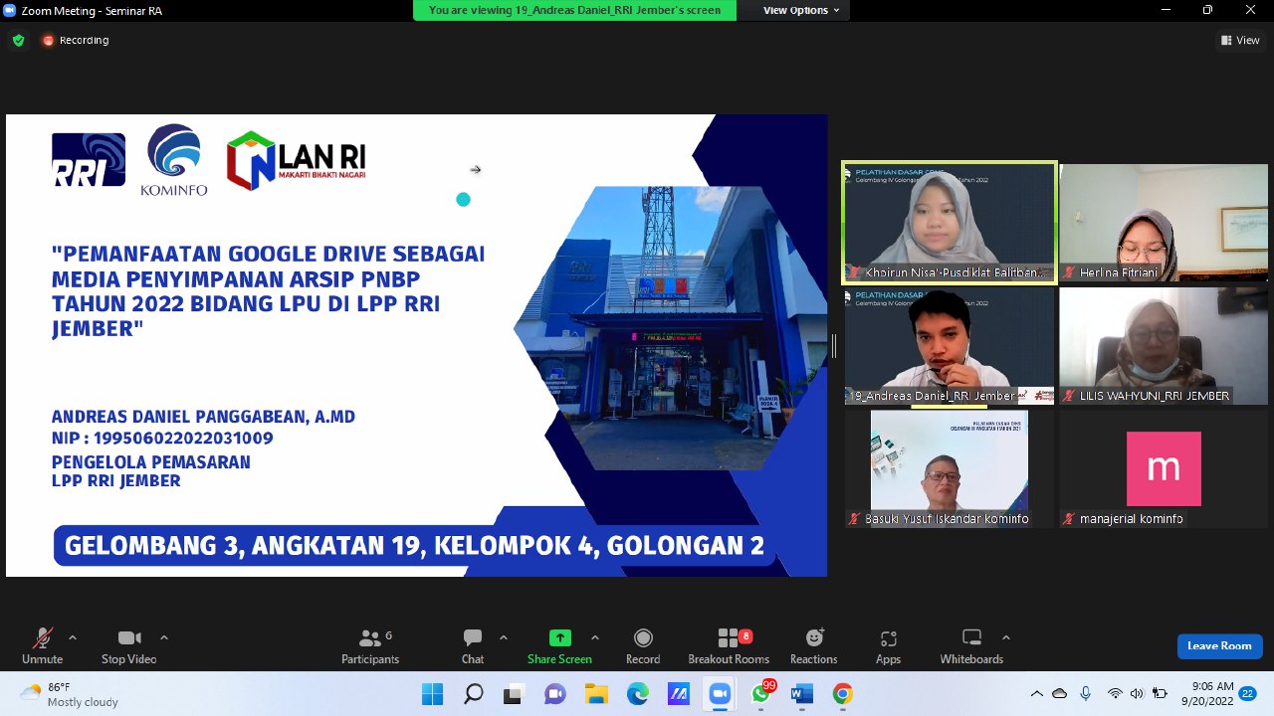Open Whiteboards
1274x716 pixels.
(x=971, y=646)
